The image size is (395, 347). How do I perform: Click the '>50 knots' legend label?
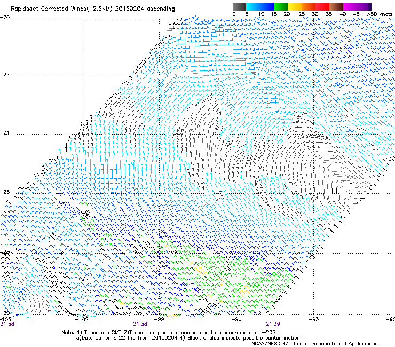point(380,14)
